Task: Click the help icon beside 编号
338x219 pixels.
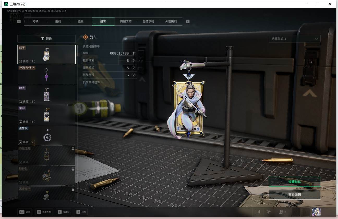Action: pyautogui.click(x=134, y=53)
